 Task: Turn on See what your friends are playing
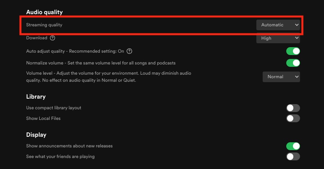[293, 156]
